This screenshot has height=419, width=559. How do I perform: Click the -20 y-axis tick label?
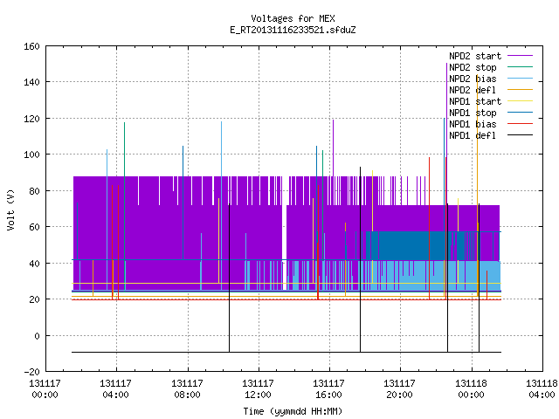click(x=31, y=372)
